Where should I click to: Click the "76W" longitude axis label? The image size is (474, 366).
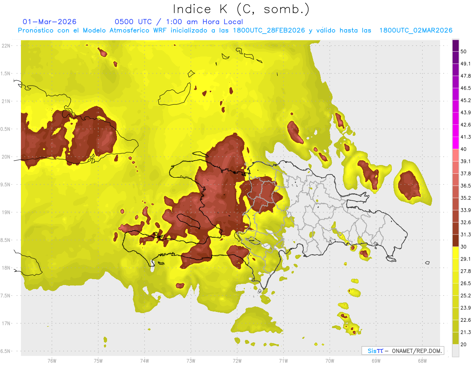click(x=52, y=360)
